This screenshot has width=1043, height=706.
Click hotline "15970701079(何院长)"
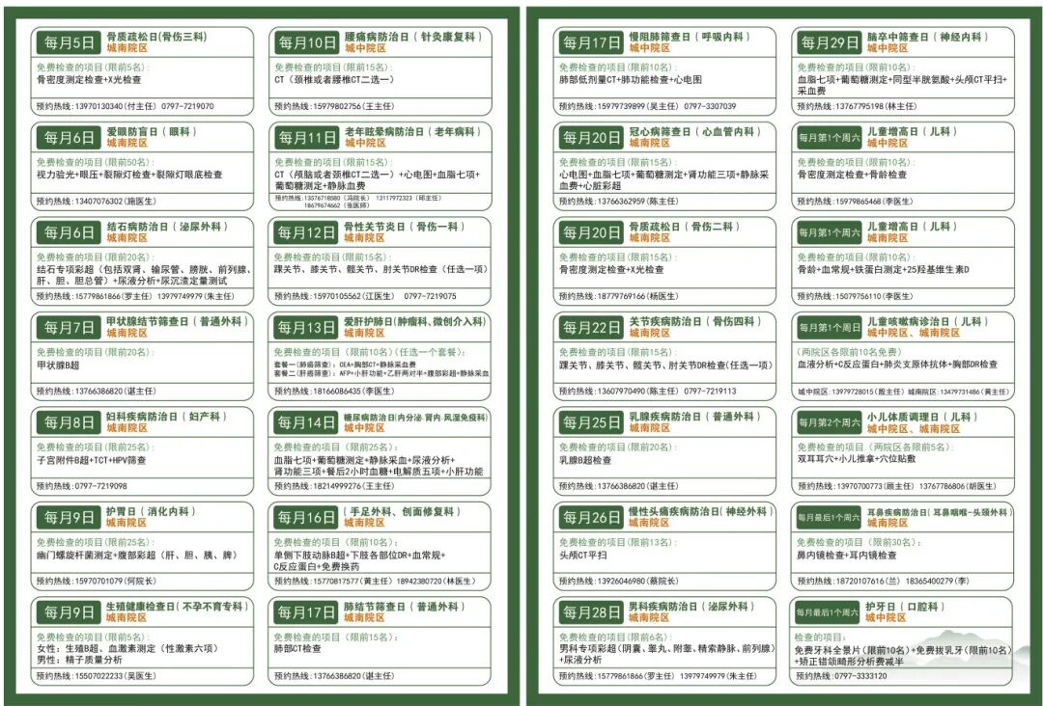pos(115,582)
